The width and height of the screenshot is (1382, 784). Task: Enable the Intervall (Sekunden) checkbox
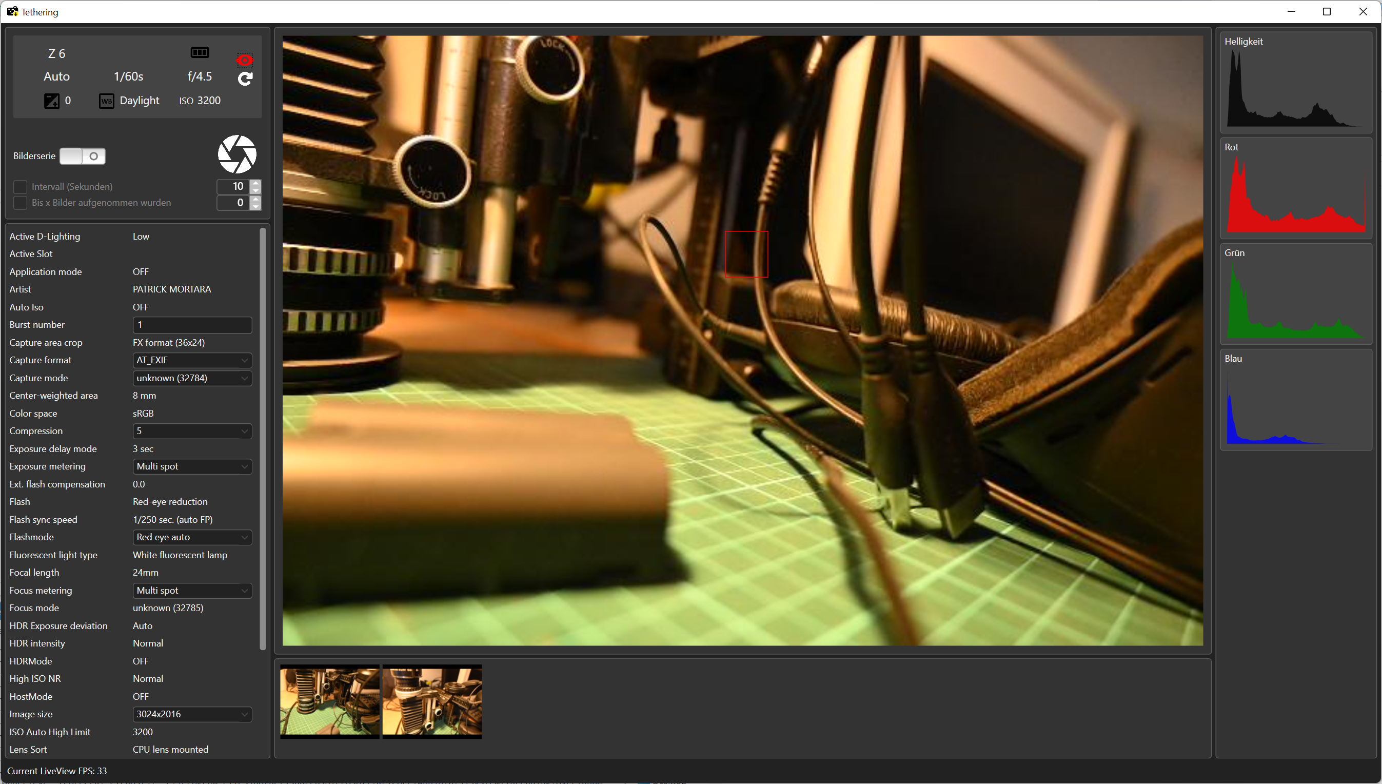pos(20,187)
